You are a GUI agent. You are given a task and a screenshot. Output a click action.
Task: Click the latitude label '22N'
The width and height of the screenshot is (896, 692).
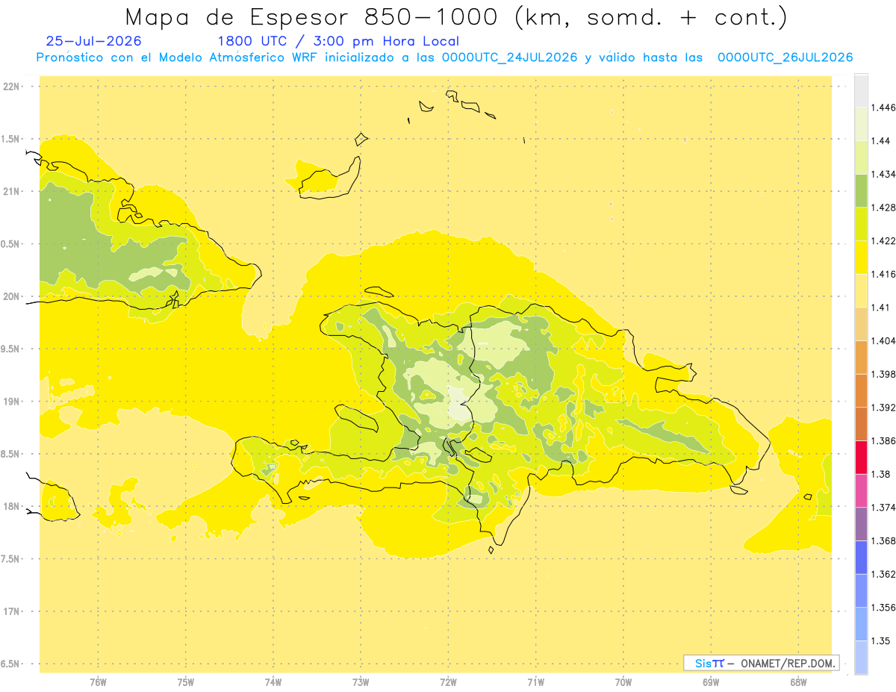pos(11,87)
